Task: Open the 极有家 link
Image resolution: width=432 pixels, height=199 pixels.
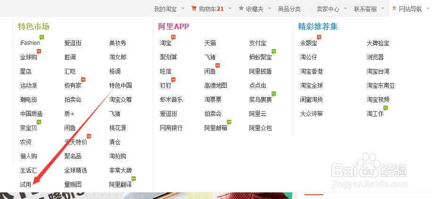Action: pyautogui.click(x=73, y=85)
